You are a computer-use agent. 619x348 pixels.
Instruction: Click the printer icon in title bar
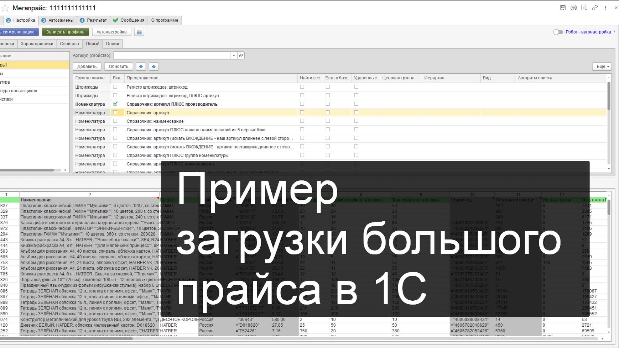573,8
